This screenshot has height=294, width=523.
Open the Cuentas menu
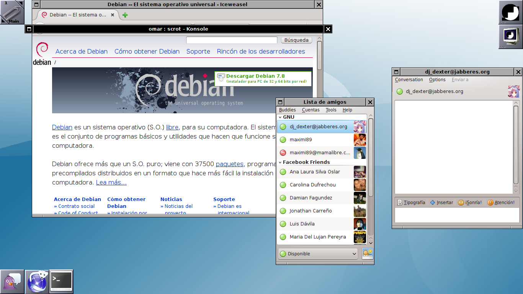click(311, 110)
